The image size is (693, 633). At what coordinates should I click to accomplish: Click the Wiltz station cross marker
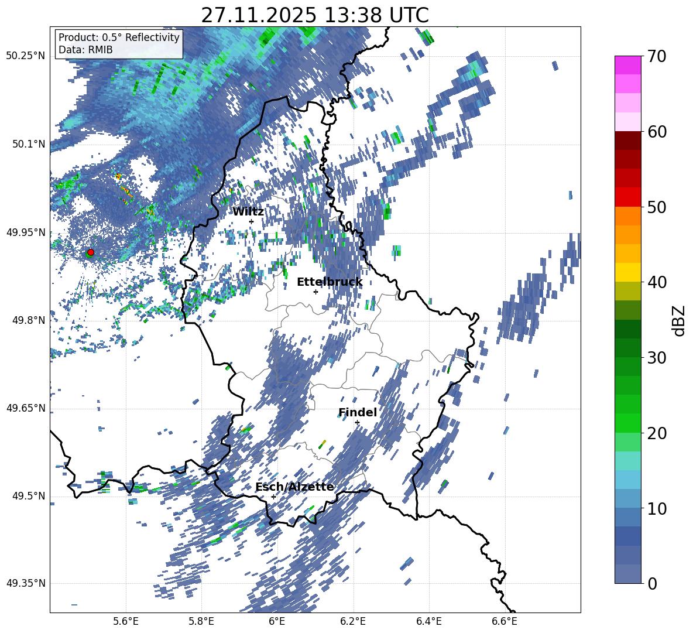tap(252, 221)
